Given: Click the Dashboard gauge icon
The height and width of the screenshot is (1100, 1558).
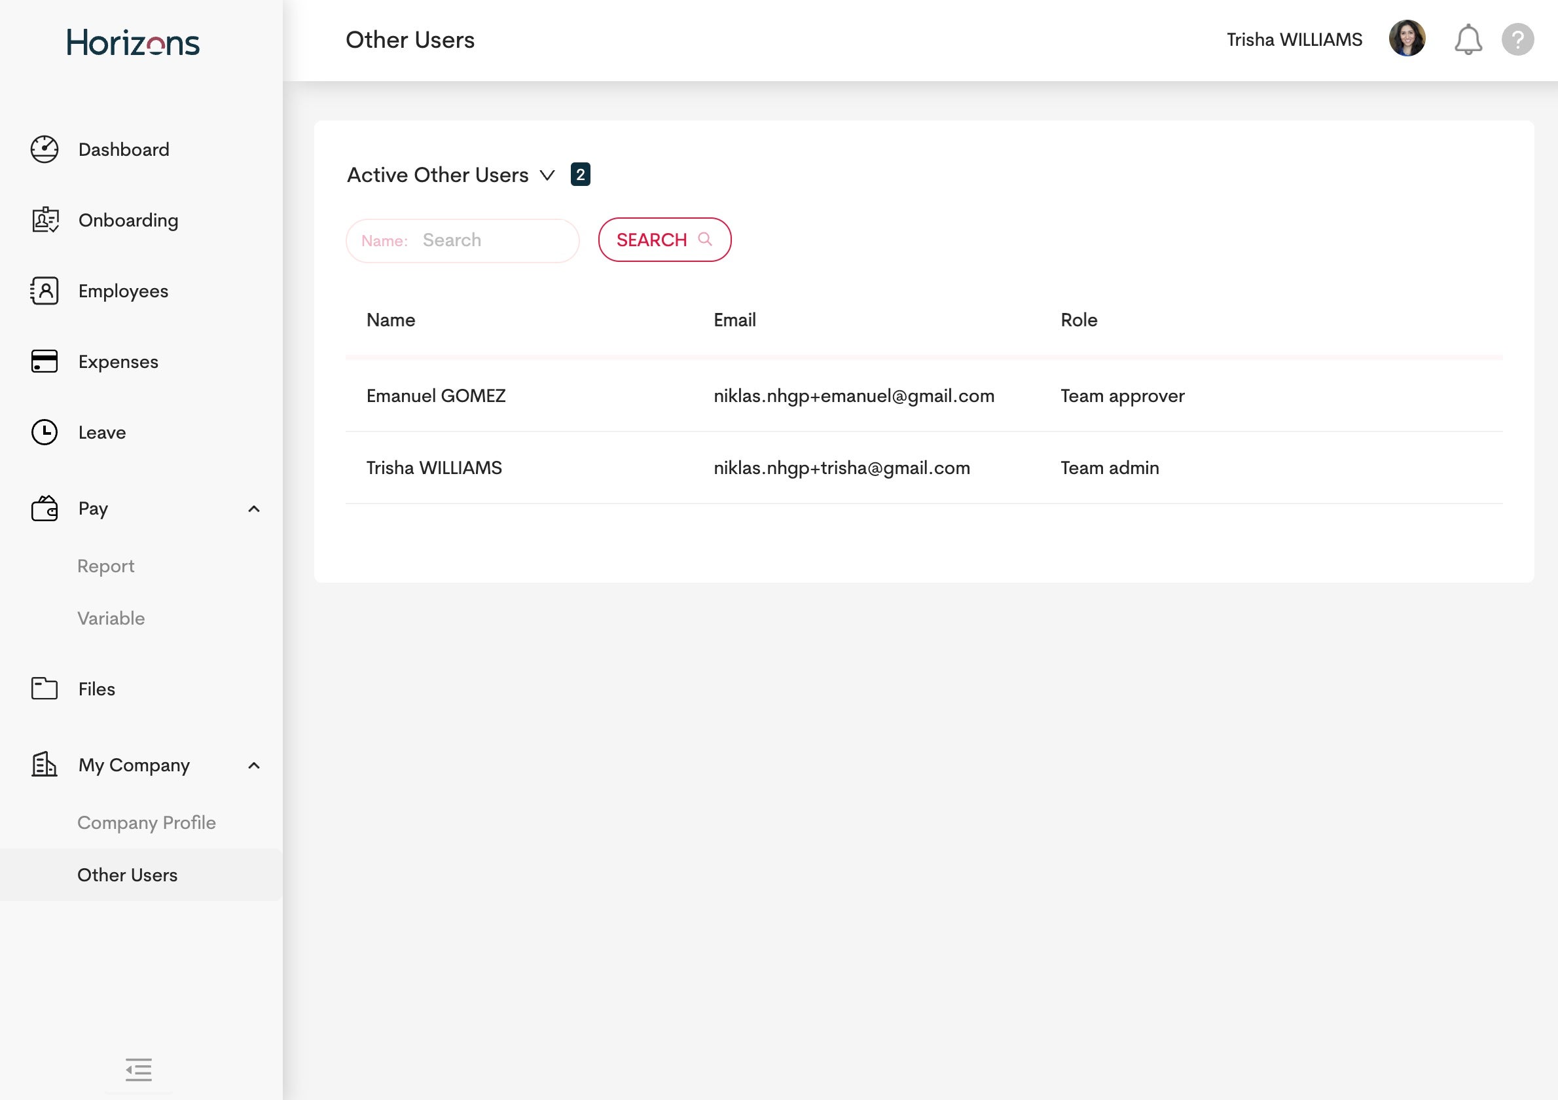Looking at the screenshot, I should (44, 149).
